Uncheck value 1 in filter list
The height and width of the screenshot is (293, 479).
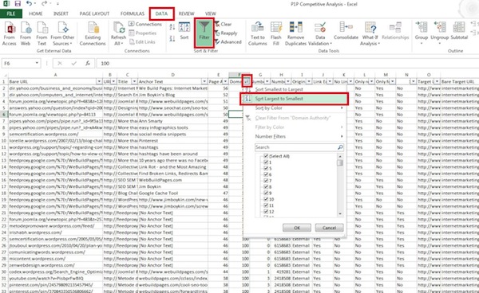pyautogui.click(x=266, y=162)
